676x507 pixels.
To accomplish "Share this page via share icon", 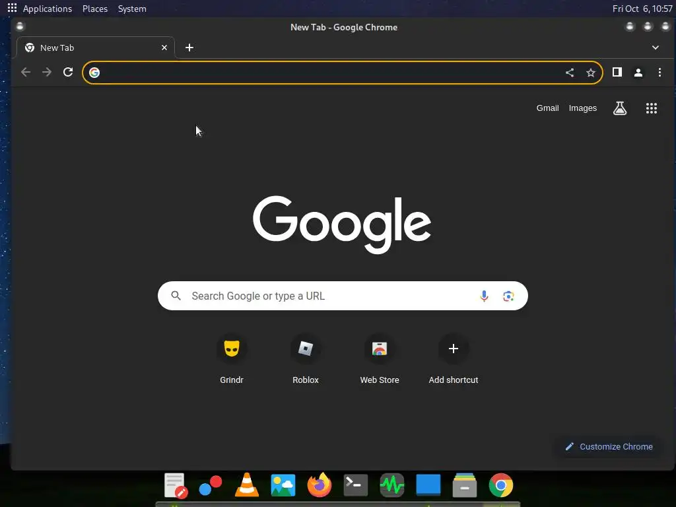I will click(x=570, y=73).
